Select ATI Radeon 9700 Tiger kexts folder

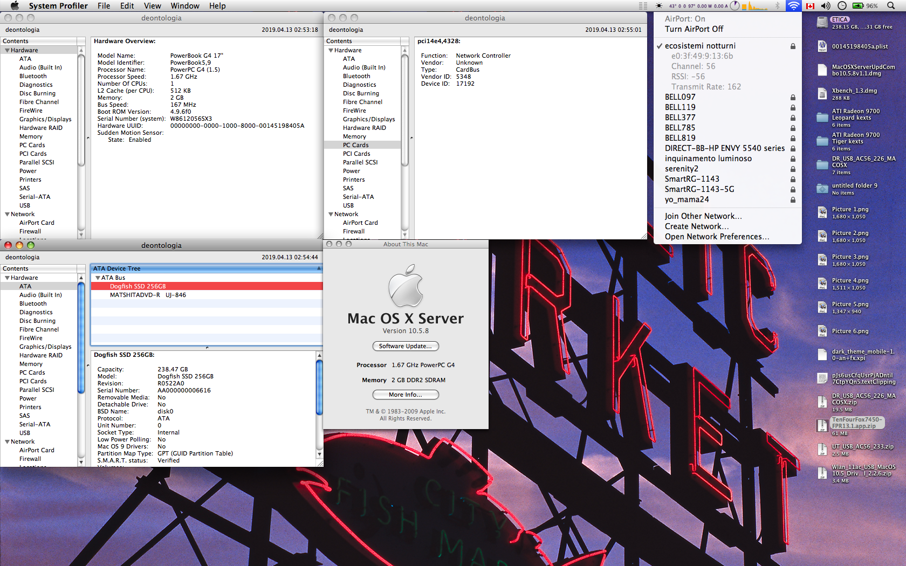(x=822, y=141)
